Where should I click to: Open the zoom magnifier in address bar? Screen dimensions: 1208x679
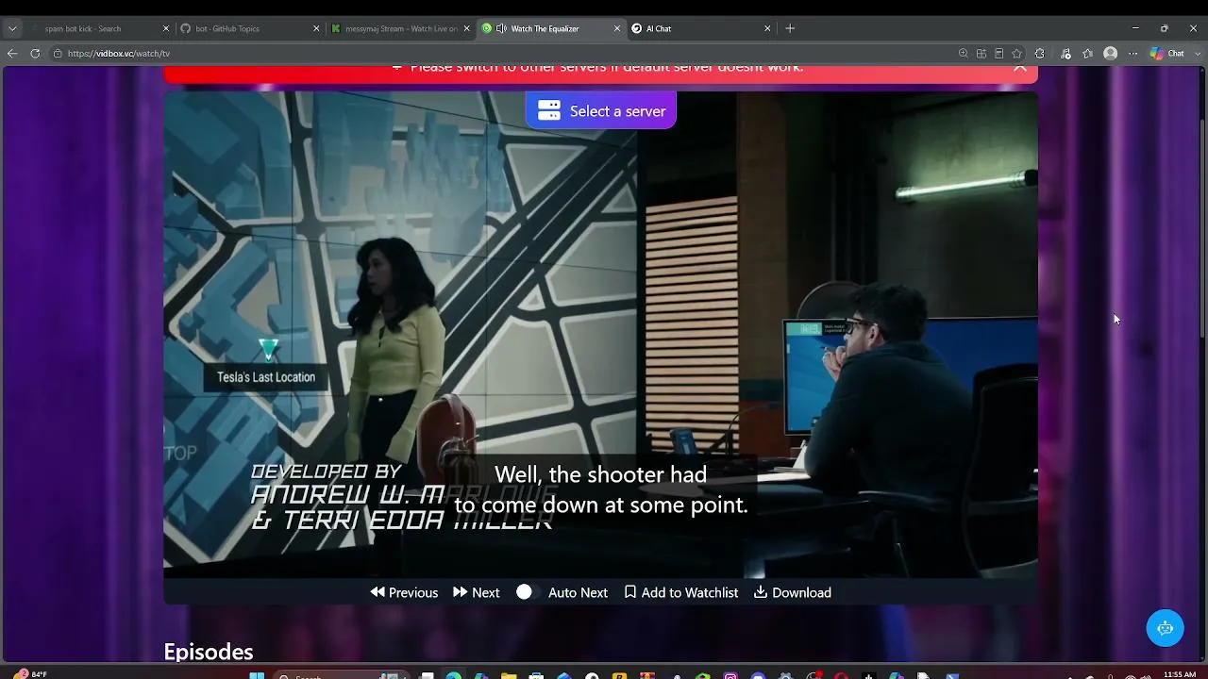pyautogui.click(x=963, y=54)
